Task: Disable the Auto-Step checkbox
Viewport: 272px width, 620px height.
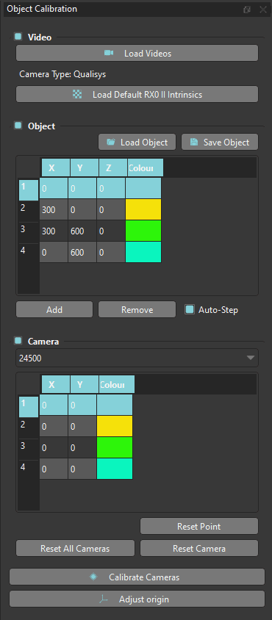Action: (x=190, y=309)
